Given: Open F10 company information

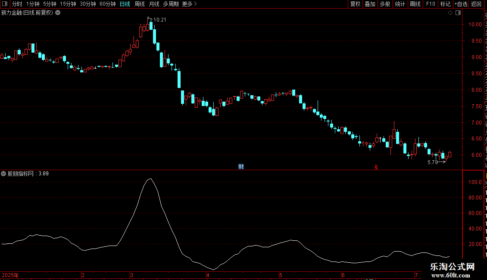Looking at the screenshot, I should coord(431,4).
